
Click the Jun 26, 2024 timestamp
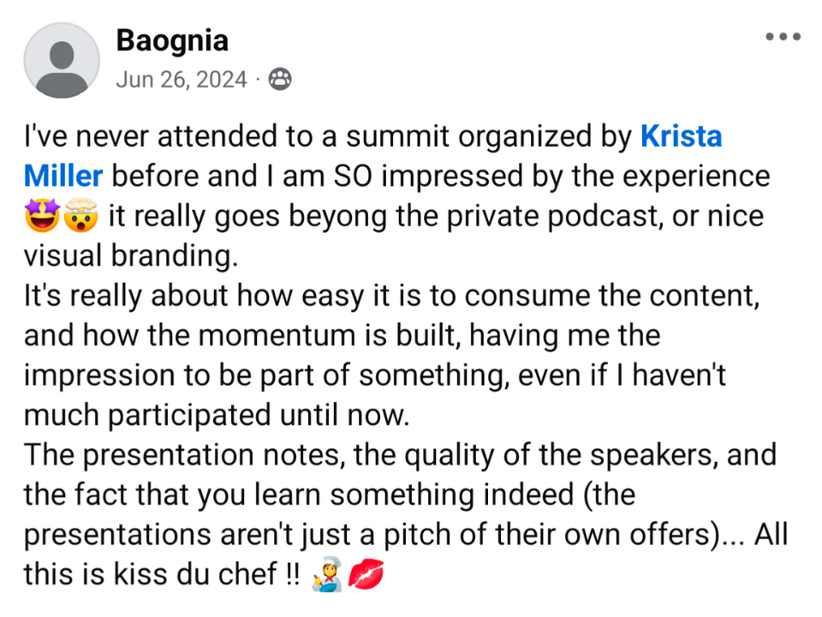(x=181, y=80)
